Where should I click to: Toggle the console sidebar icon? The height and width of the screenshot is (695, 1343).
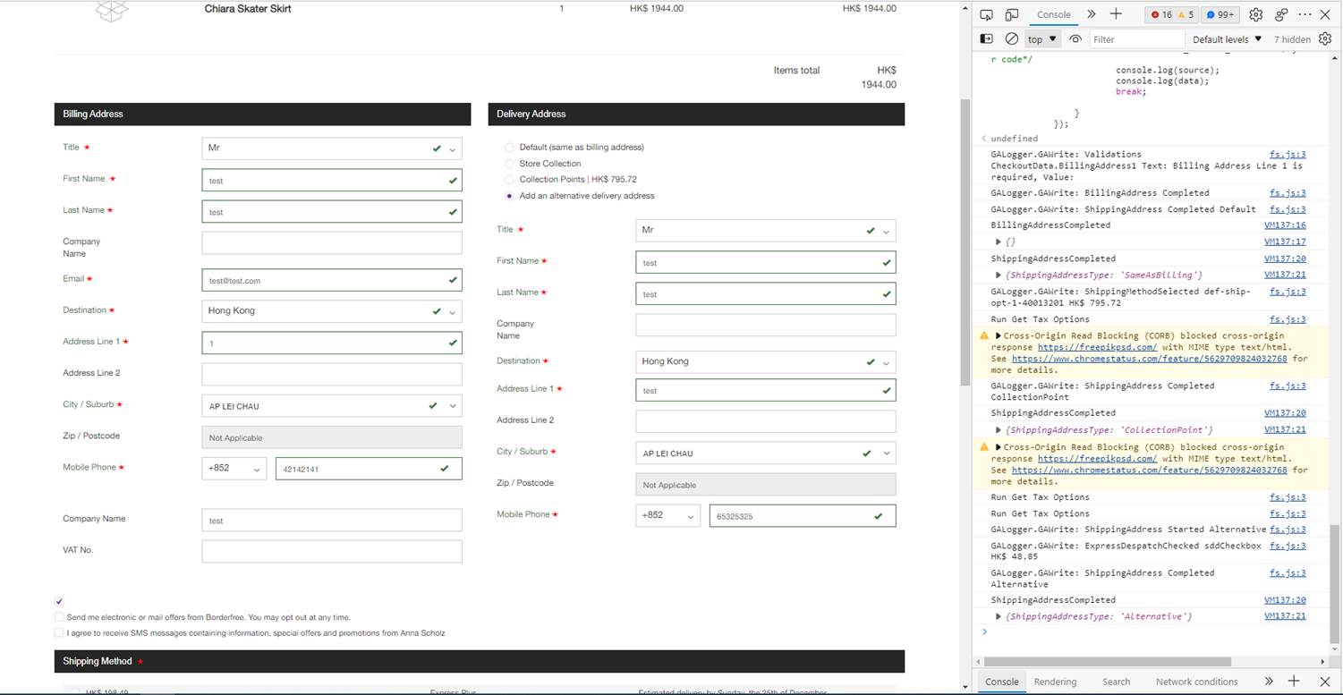point(986,39)
